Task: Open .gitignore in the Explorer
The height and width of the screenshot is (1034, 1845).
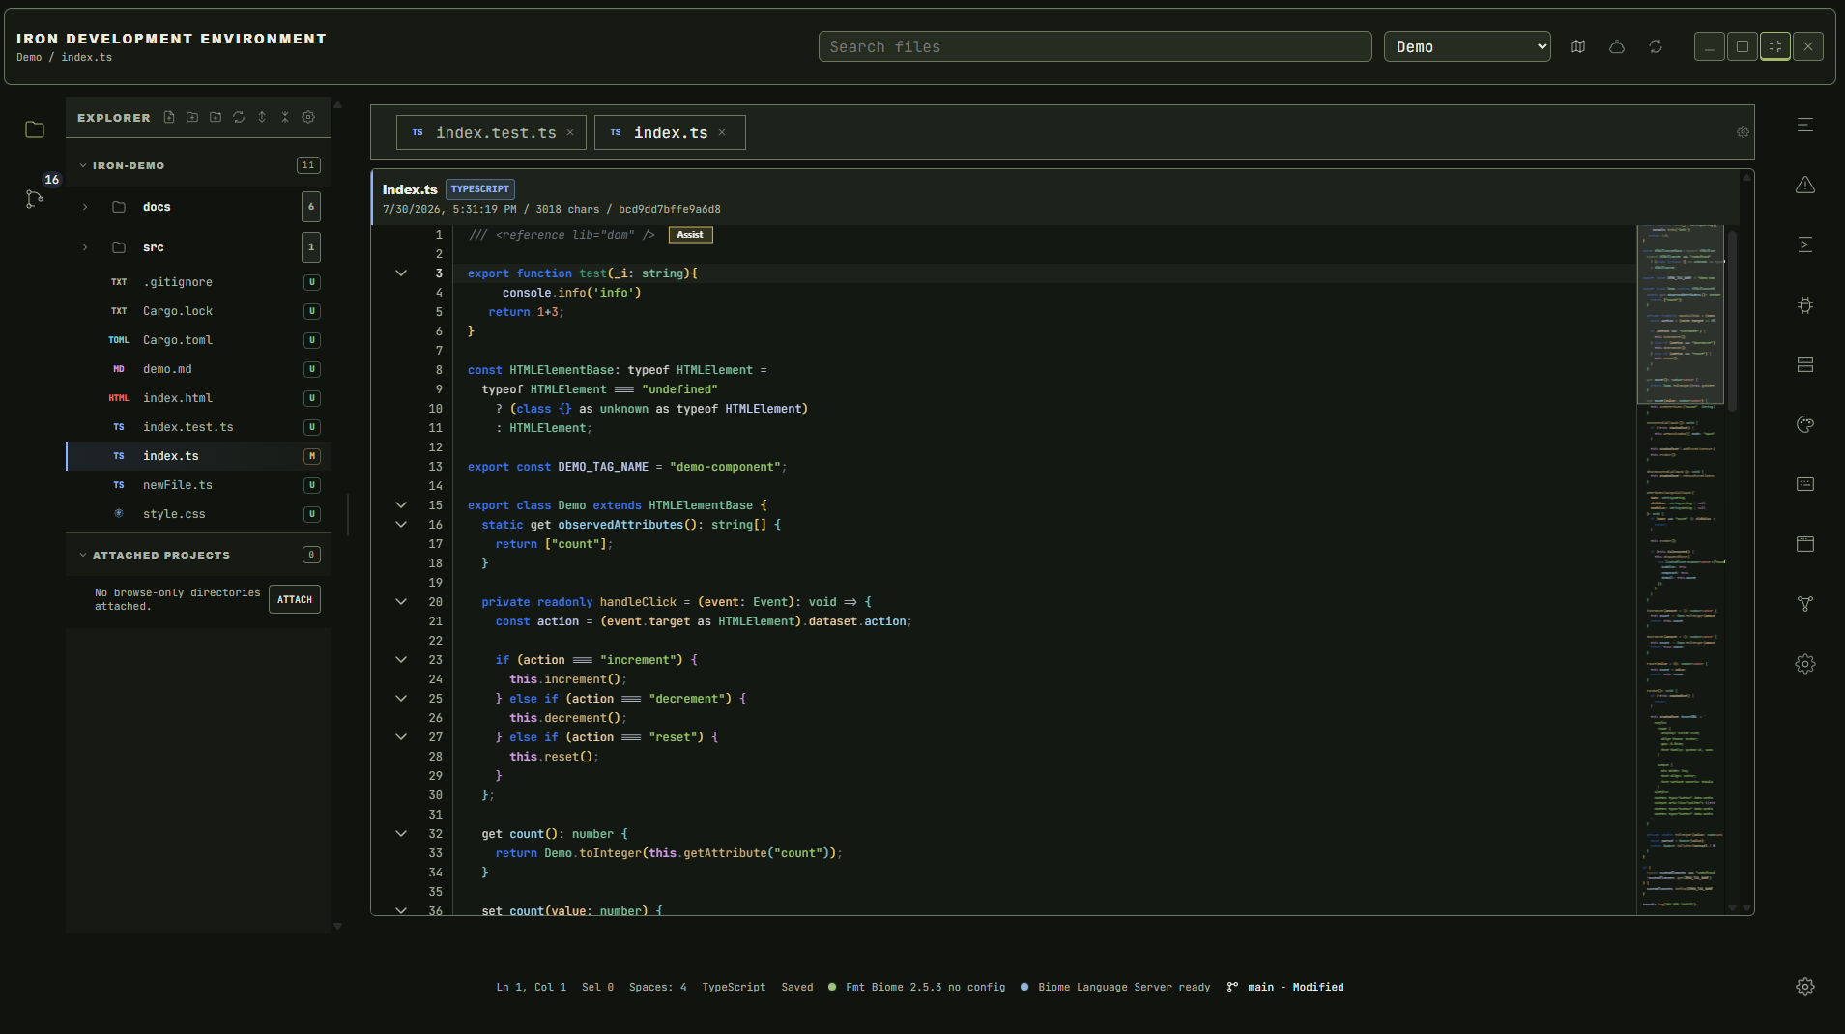Action: click(x=198, y=282)
